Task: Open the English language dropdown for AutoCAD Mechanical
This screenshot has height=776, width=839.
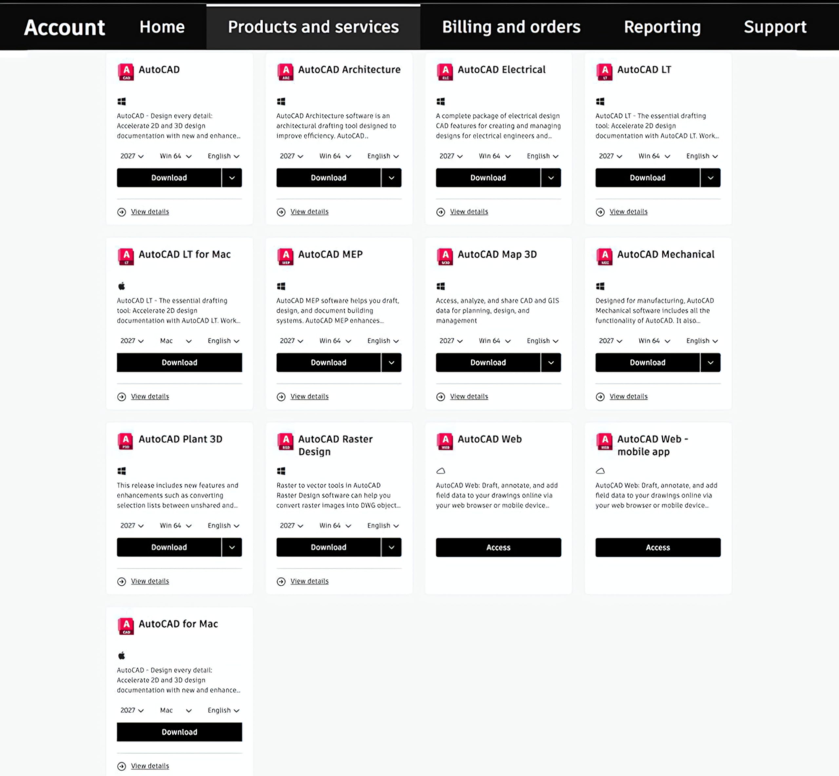Action: pos(702,341)
